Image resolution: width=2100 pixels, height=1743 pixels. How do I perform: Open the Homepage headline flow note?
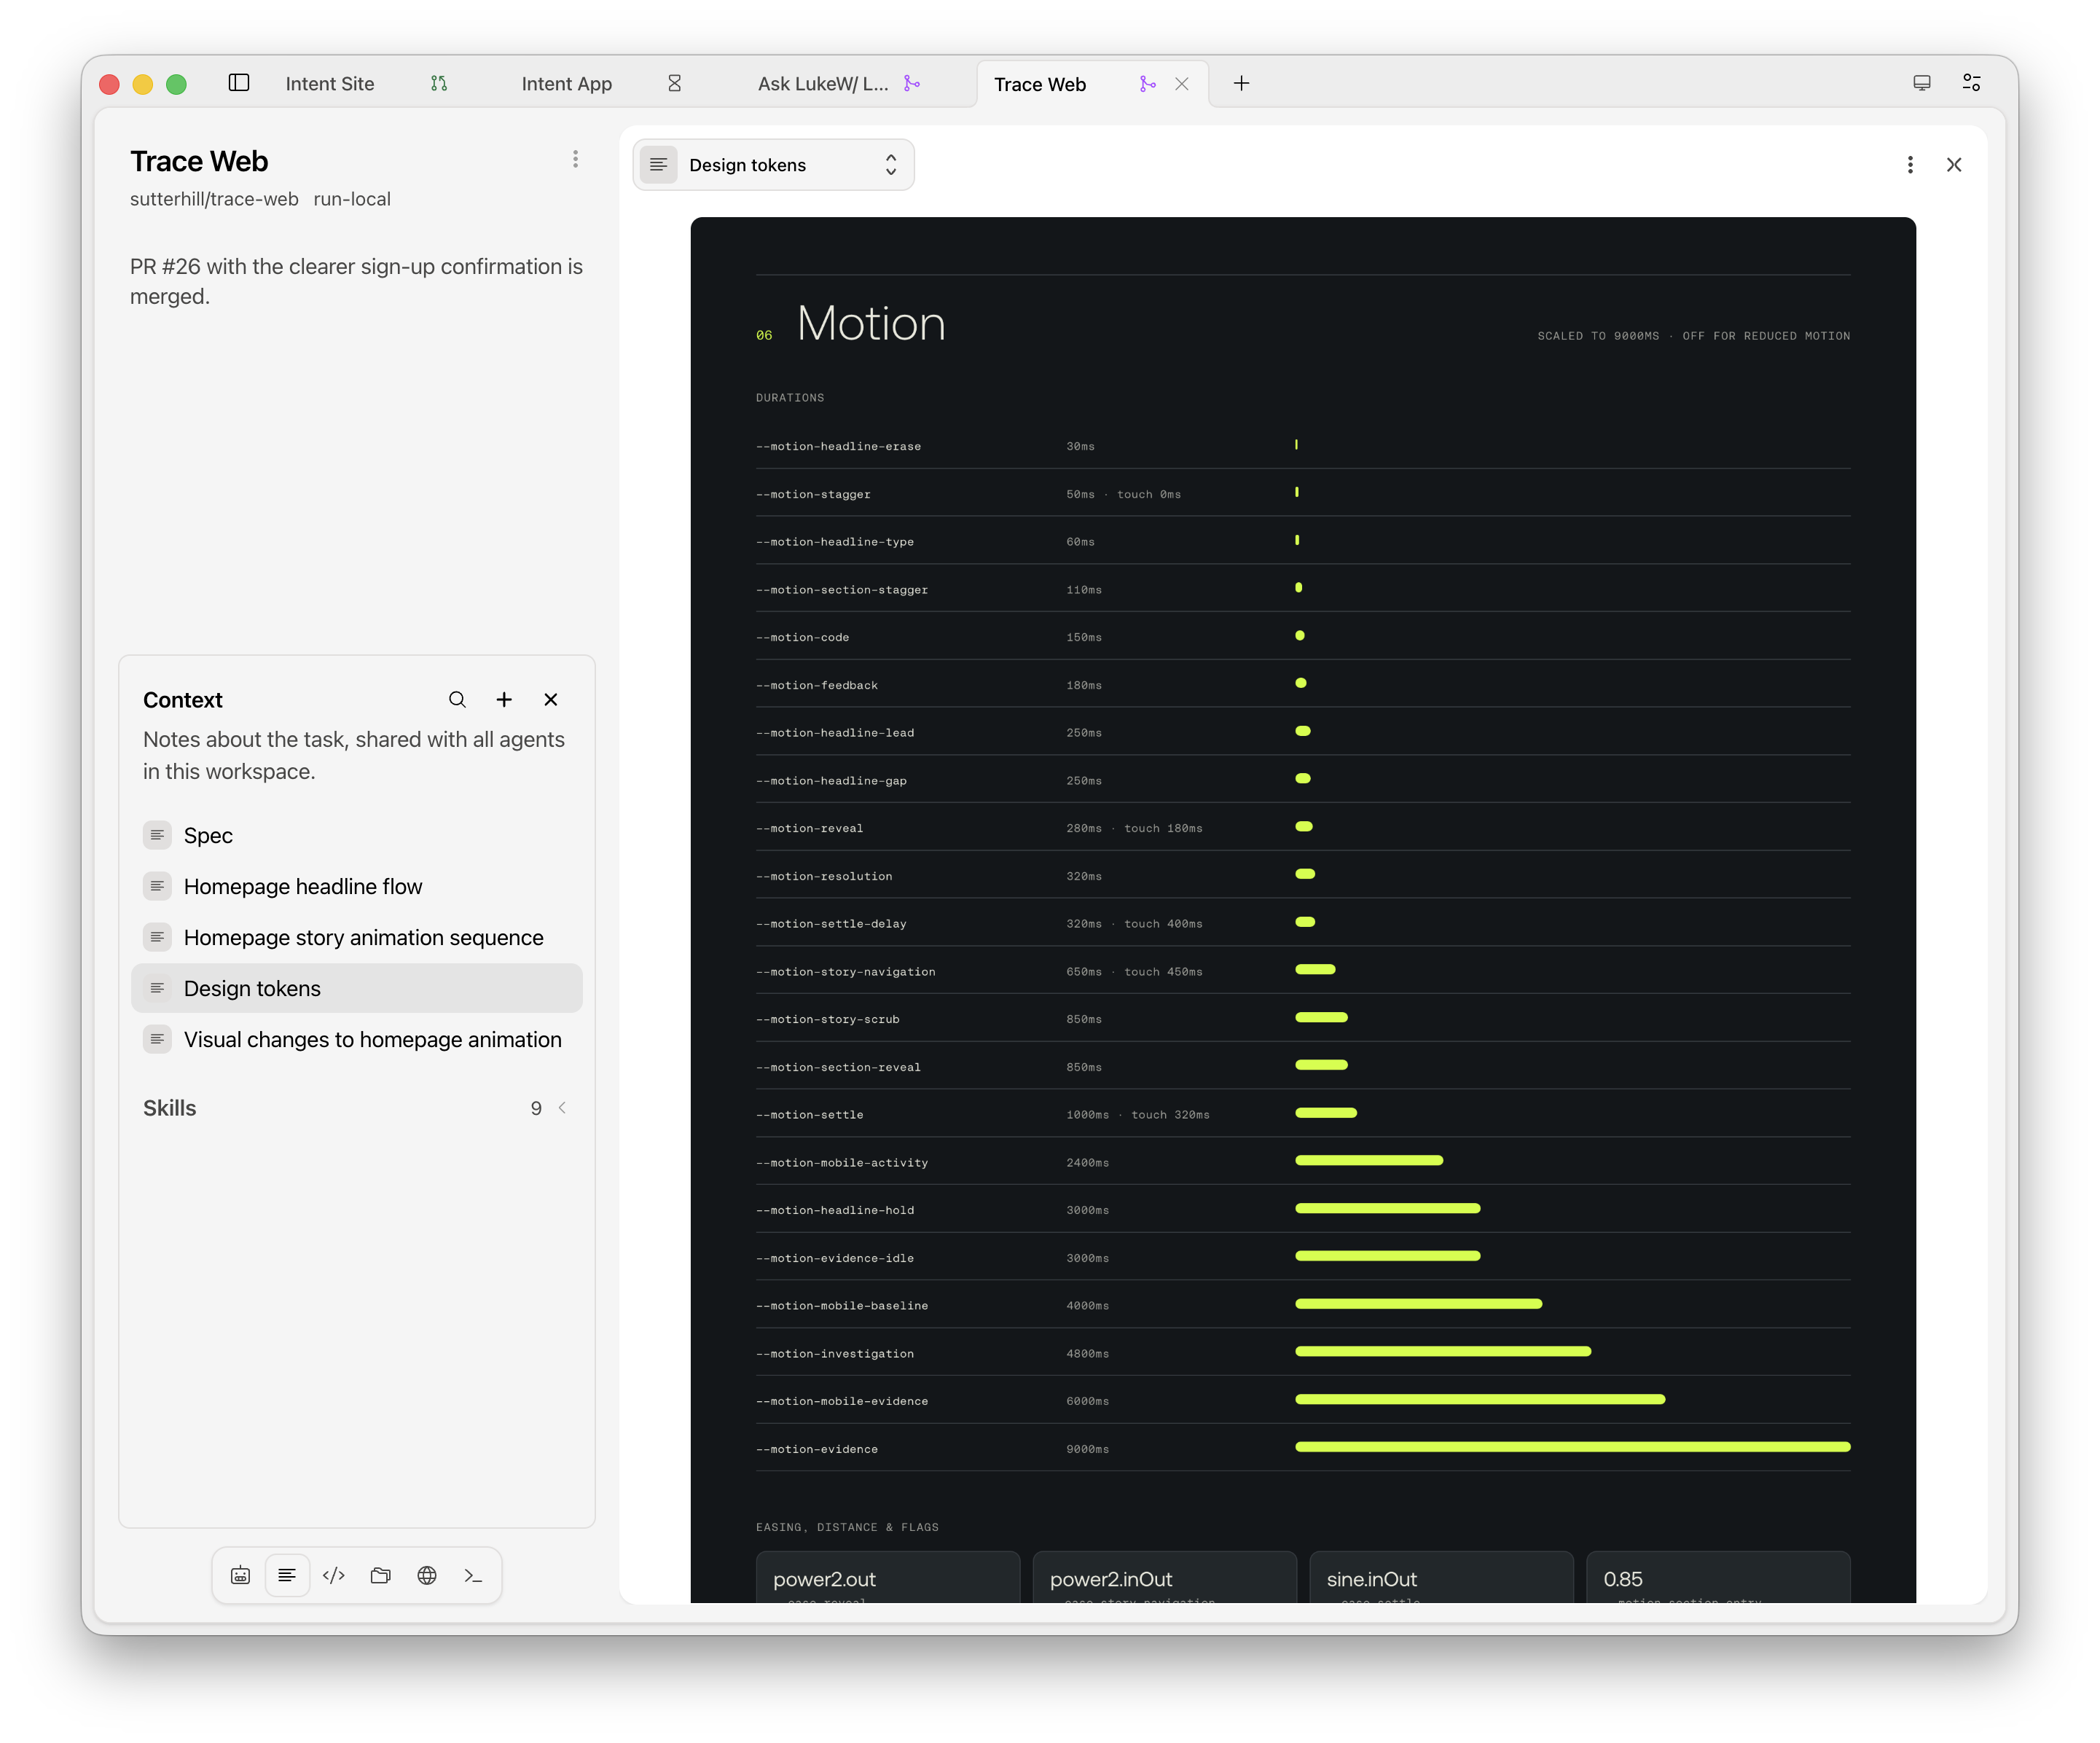tap(357, 887)
